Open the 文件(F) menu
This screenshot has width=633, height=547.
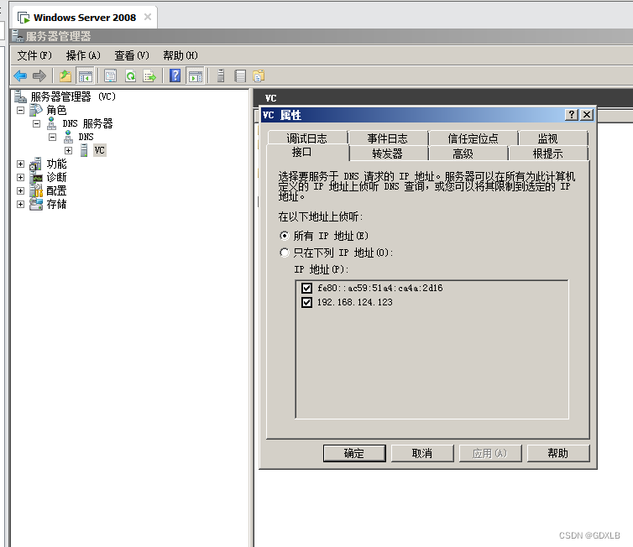pos(34,55)
